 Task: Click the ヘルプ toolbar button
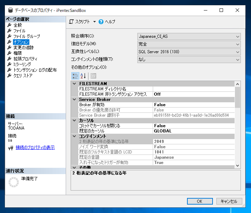click(x=107, y=22)
